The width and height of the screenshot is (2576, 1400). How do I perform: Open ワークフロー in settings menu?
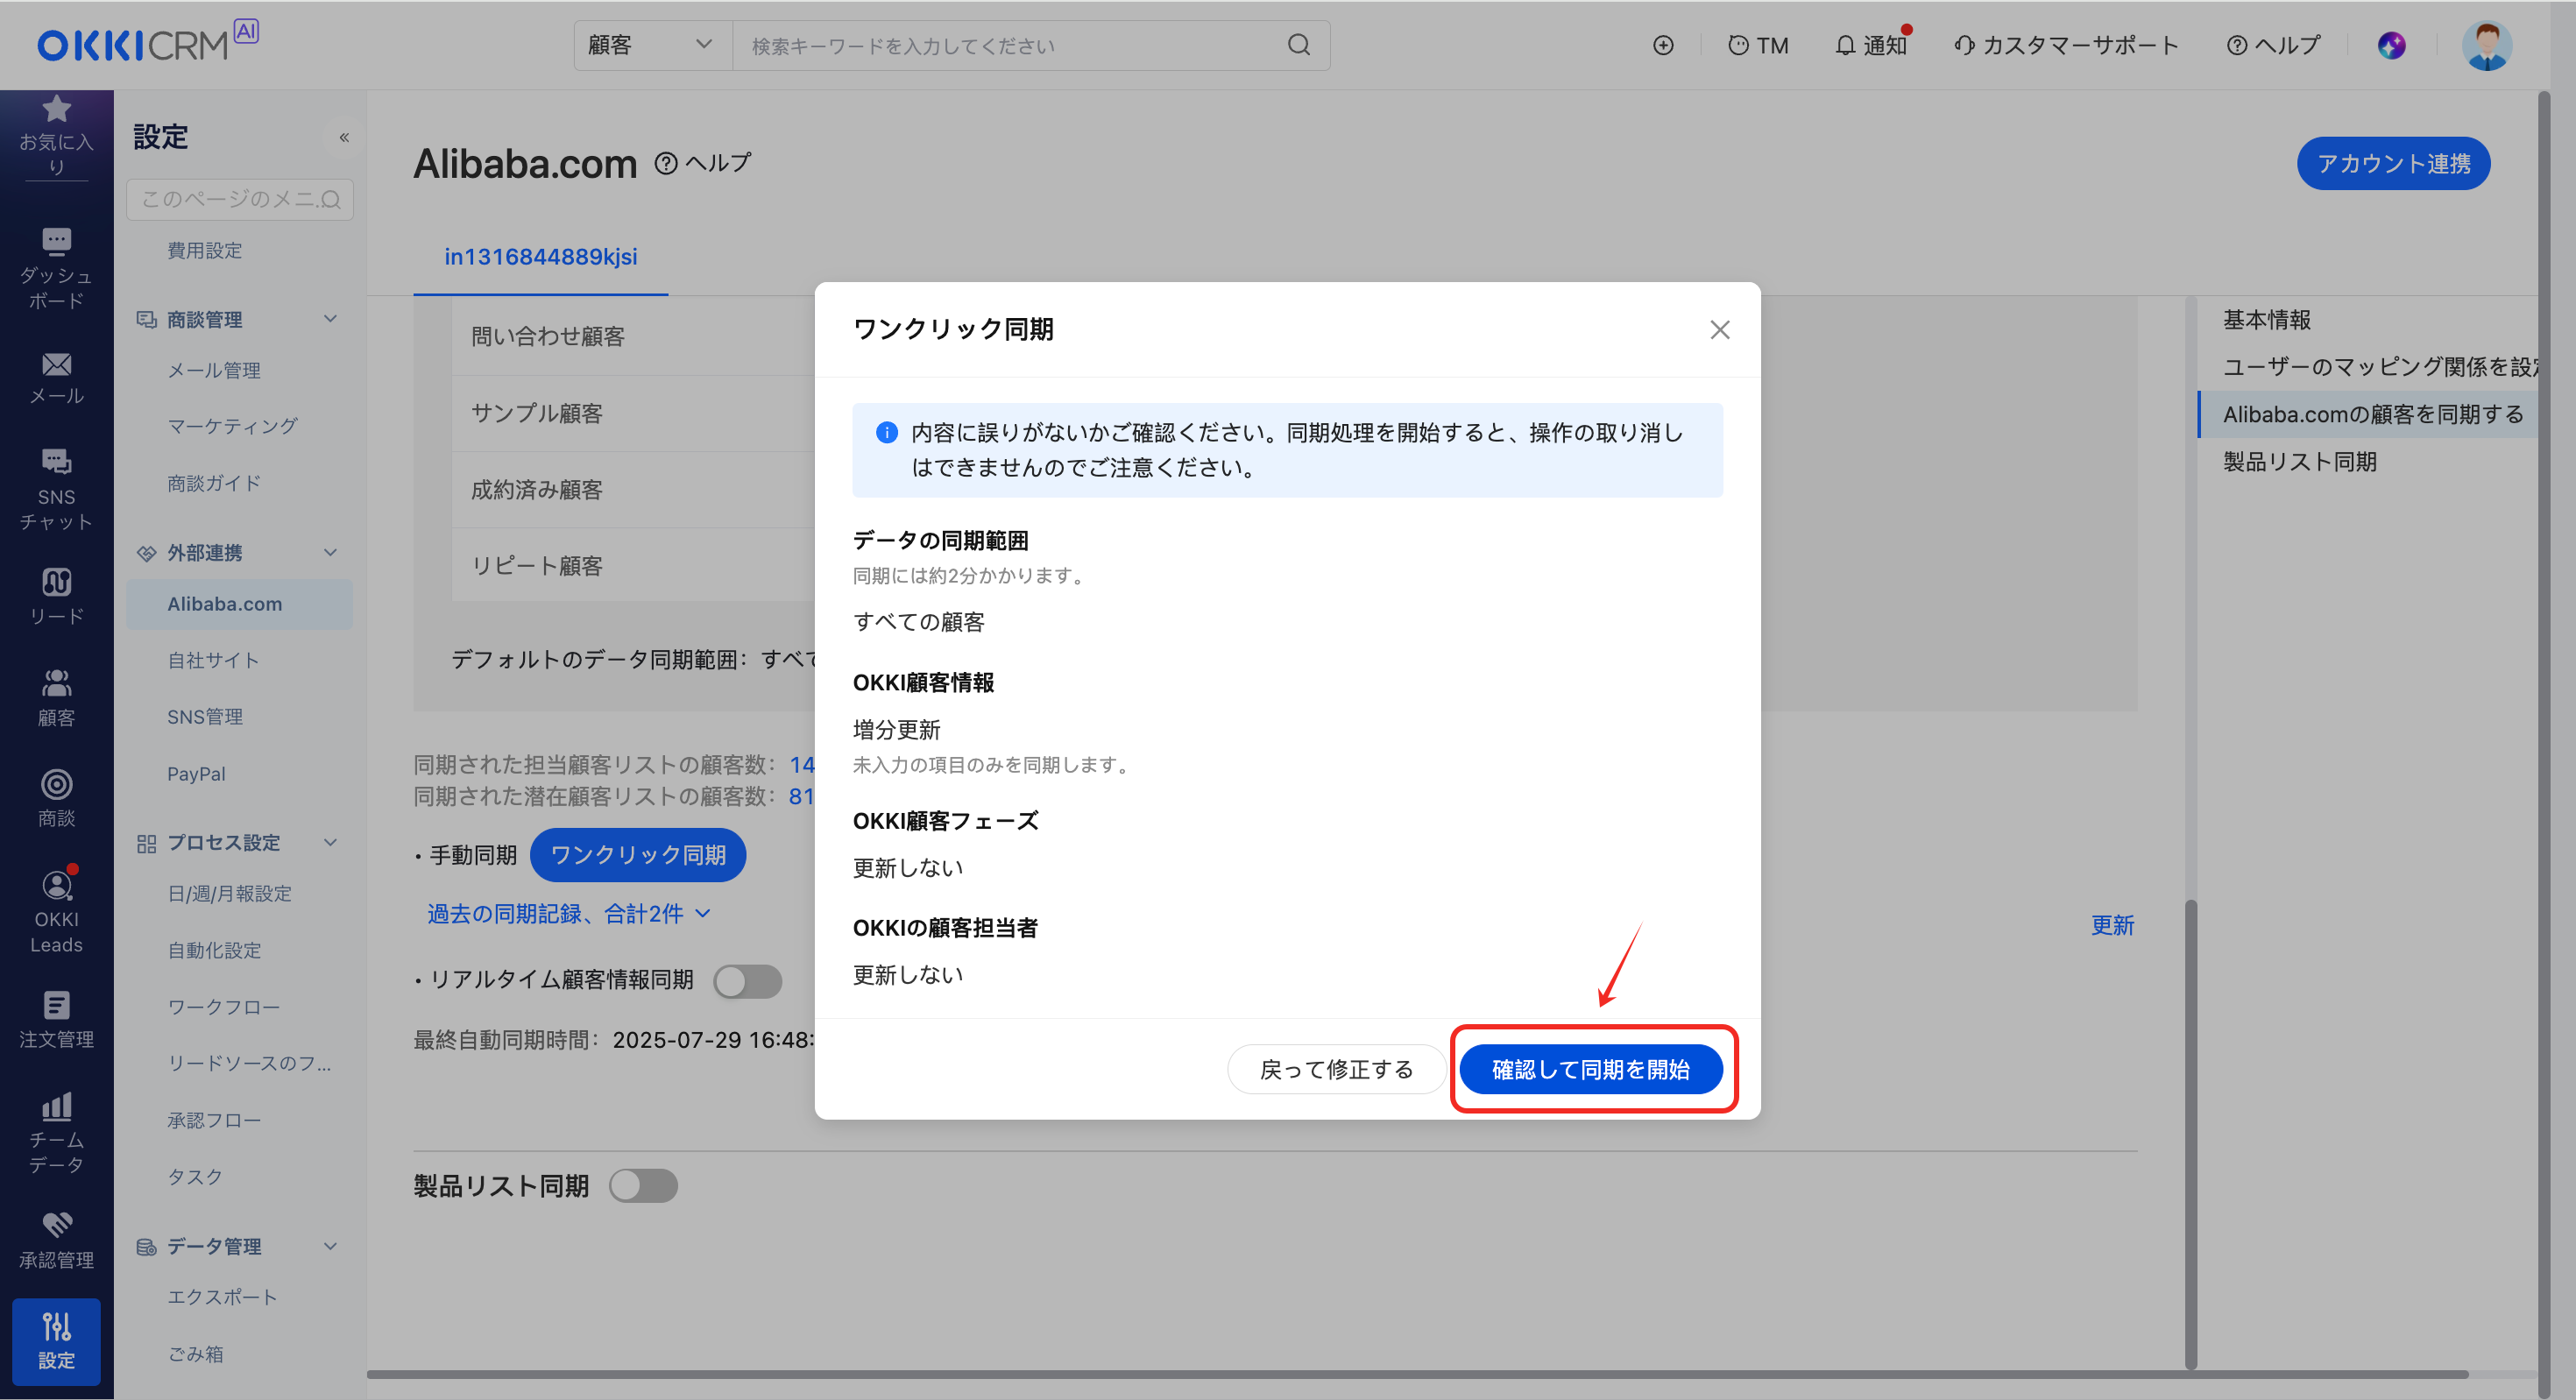click(223, 1007)
